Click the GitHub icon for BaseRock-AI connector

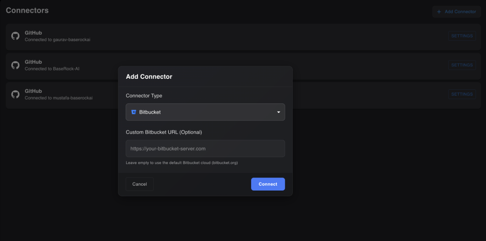click(x=15, y=65)
